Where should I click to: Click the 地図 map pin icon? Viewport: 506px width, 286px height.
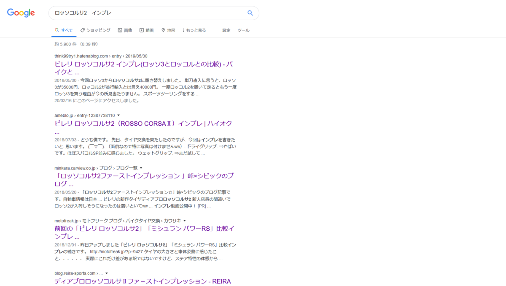163,30
